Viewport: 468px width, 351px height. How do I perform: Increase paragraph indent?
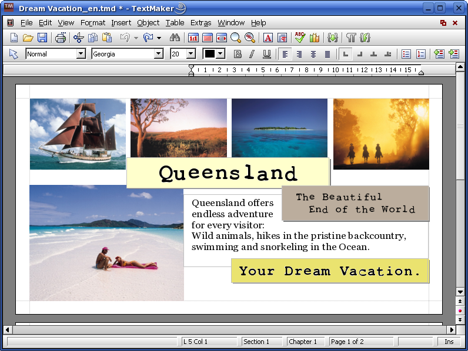pos(454,54)
